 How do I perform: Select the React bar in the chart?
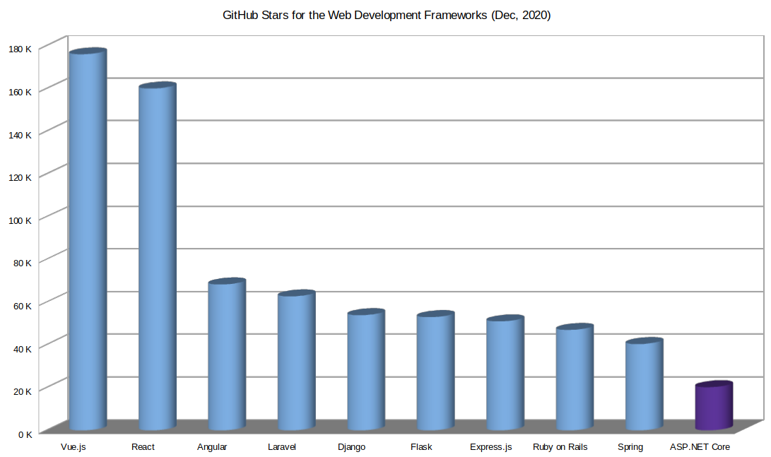pos(158,256)
